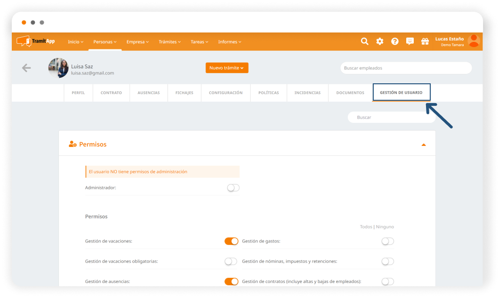Enable the Administrador toggle
Image resolution: width=500 pixels, height=298 pixels.
click(233, 188)
